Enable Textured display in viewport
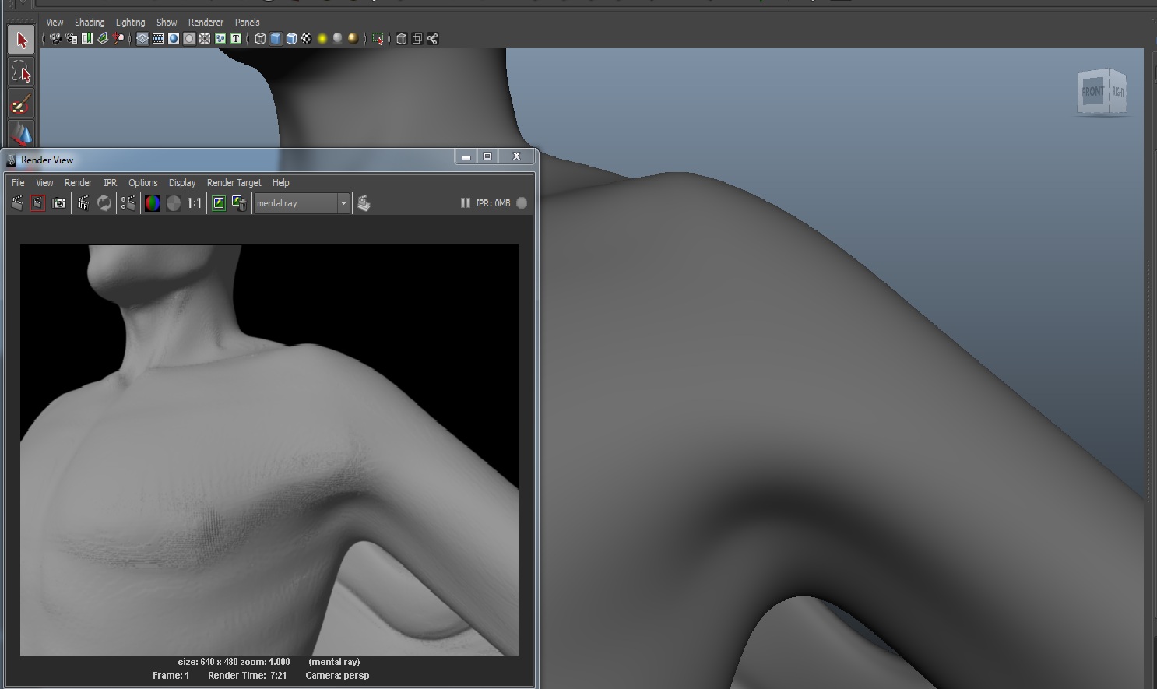This screenshot has height=689, width=1157. tap(307, 38)
